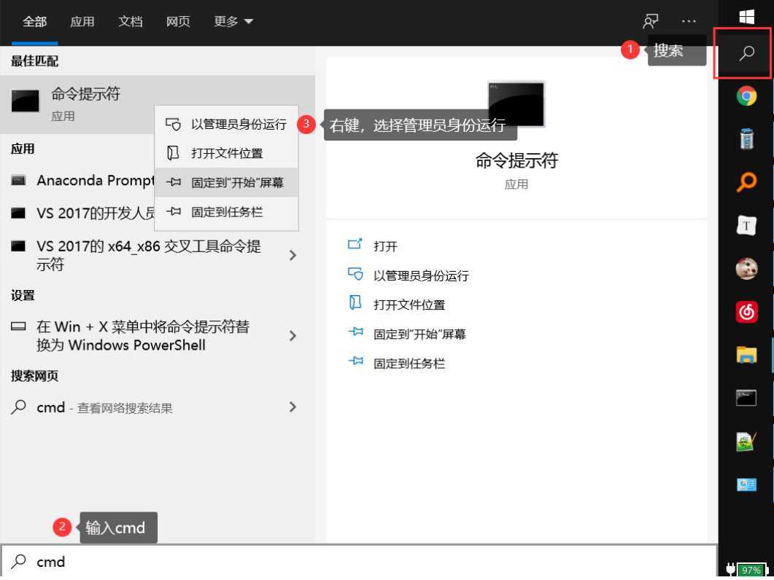Open the taskbar search magnifier icon
Image resolution: width=774 pixels, height=580 pixels.
tap(746, 52)
